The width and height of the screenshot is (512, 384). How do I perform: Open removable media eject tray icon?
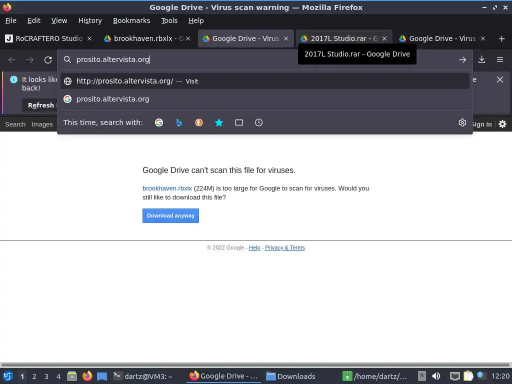pos(422,376)
